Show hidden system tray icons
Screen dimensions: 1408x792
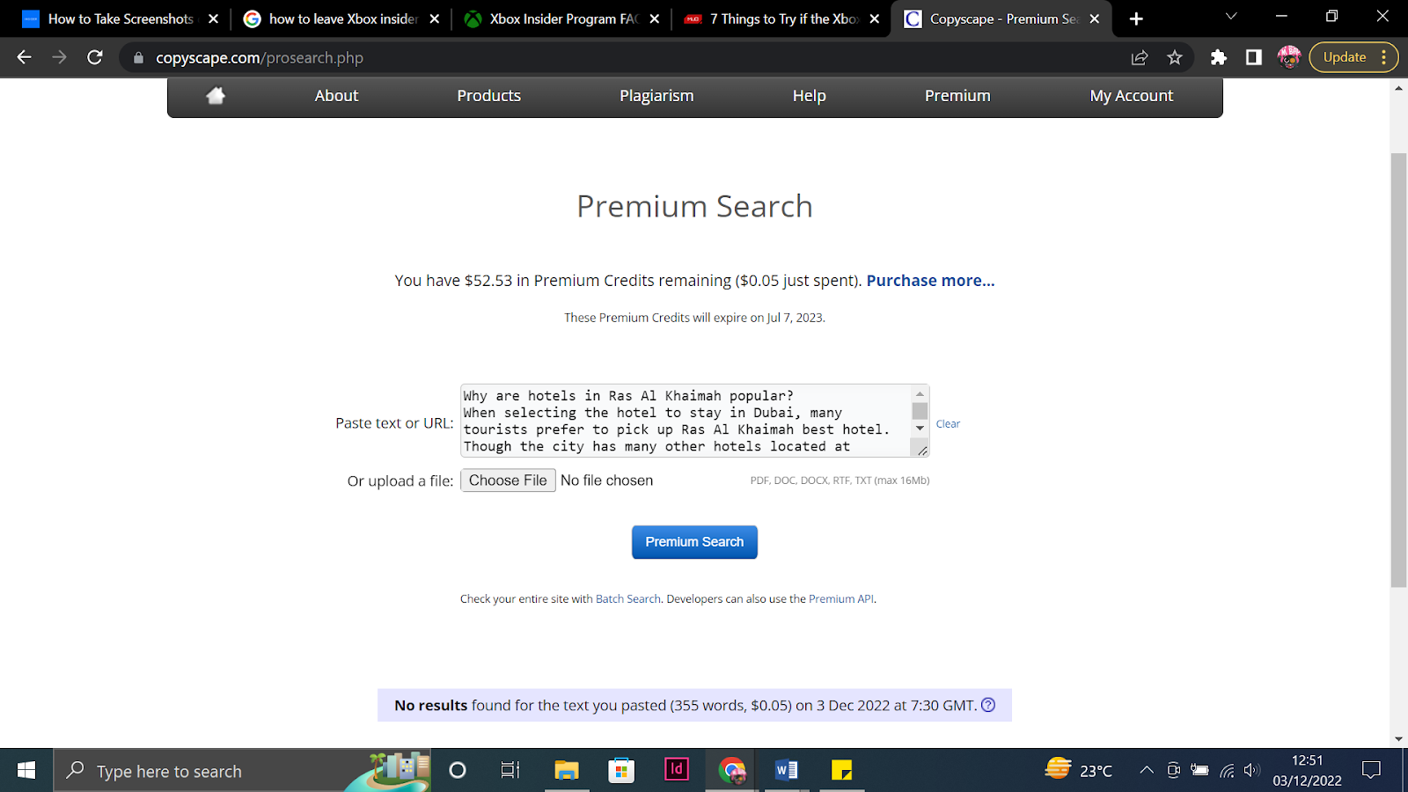[x=1147, y=771]
